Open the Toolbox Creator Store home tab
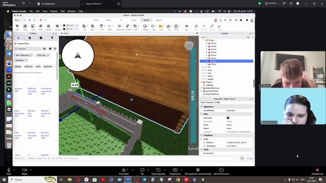Viewport: 326px width, 183px height. (x=18, y=38)
